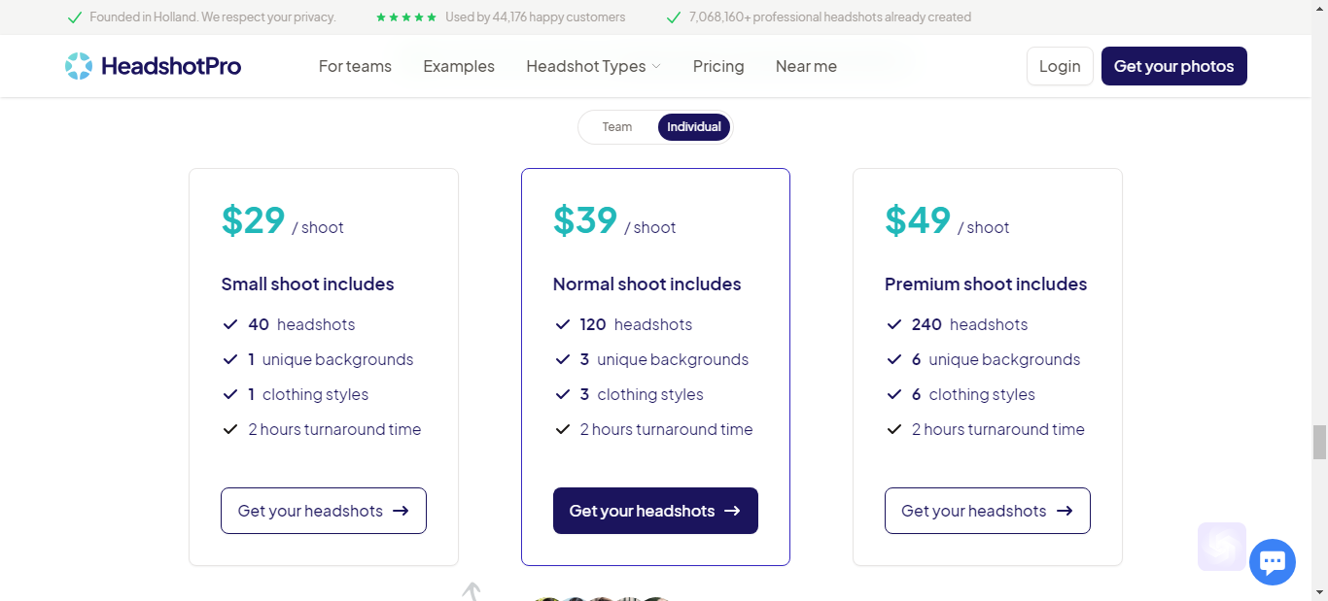Go to the Pricing page
This screenshot has height=601, width=1328.
pyautogui.click(x=718, y=66)
